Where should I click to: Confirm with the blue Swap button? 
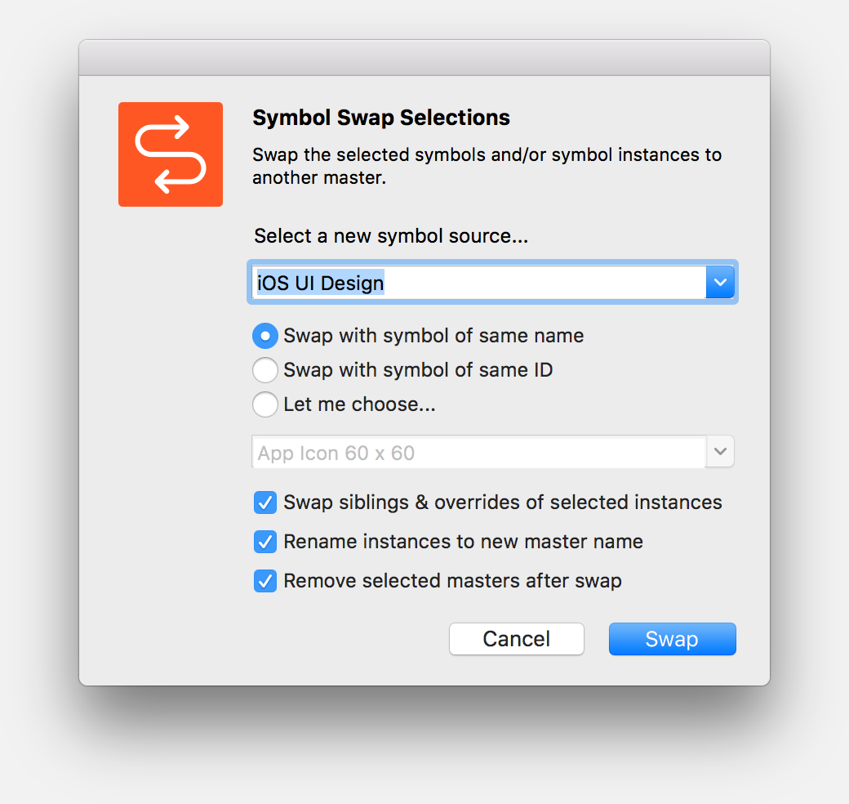click(x=672, y=639)
